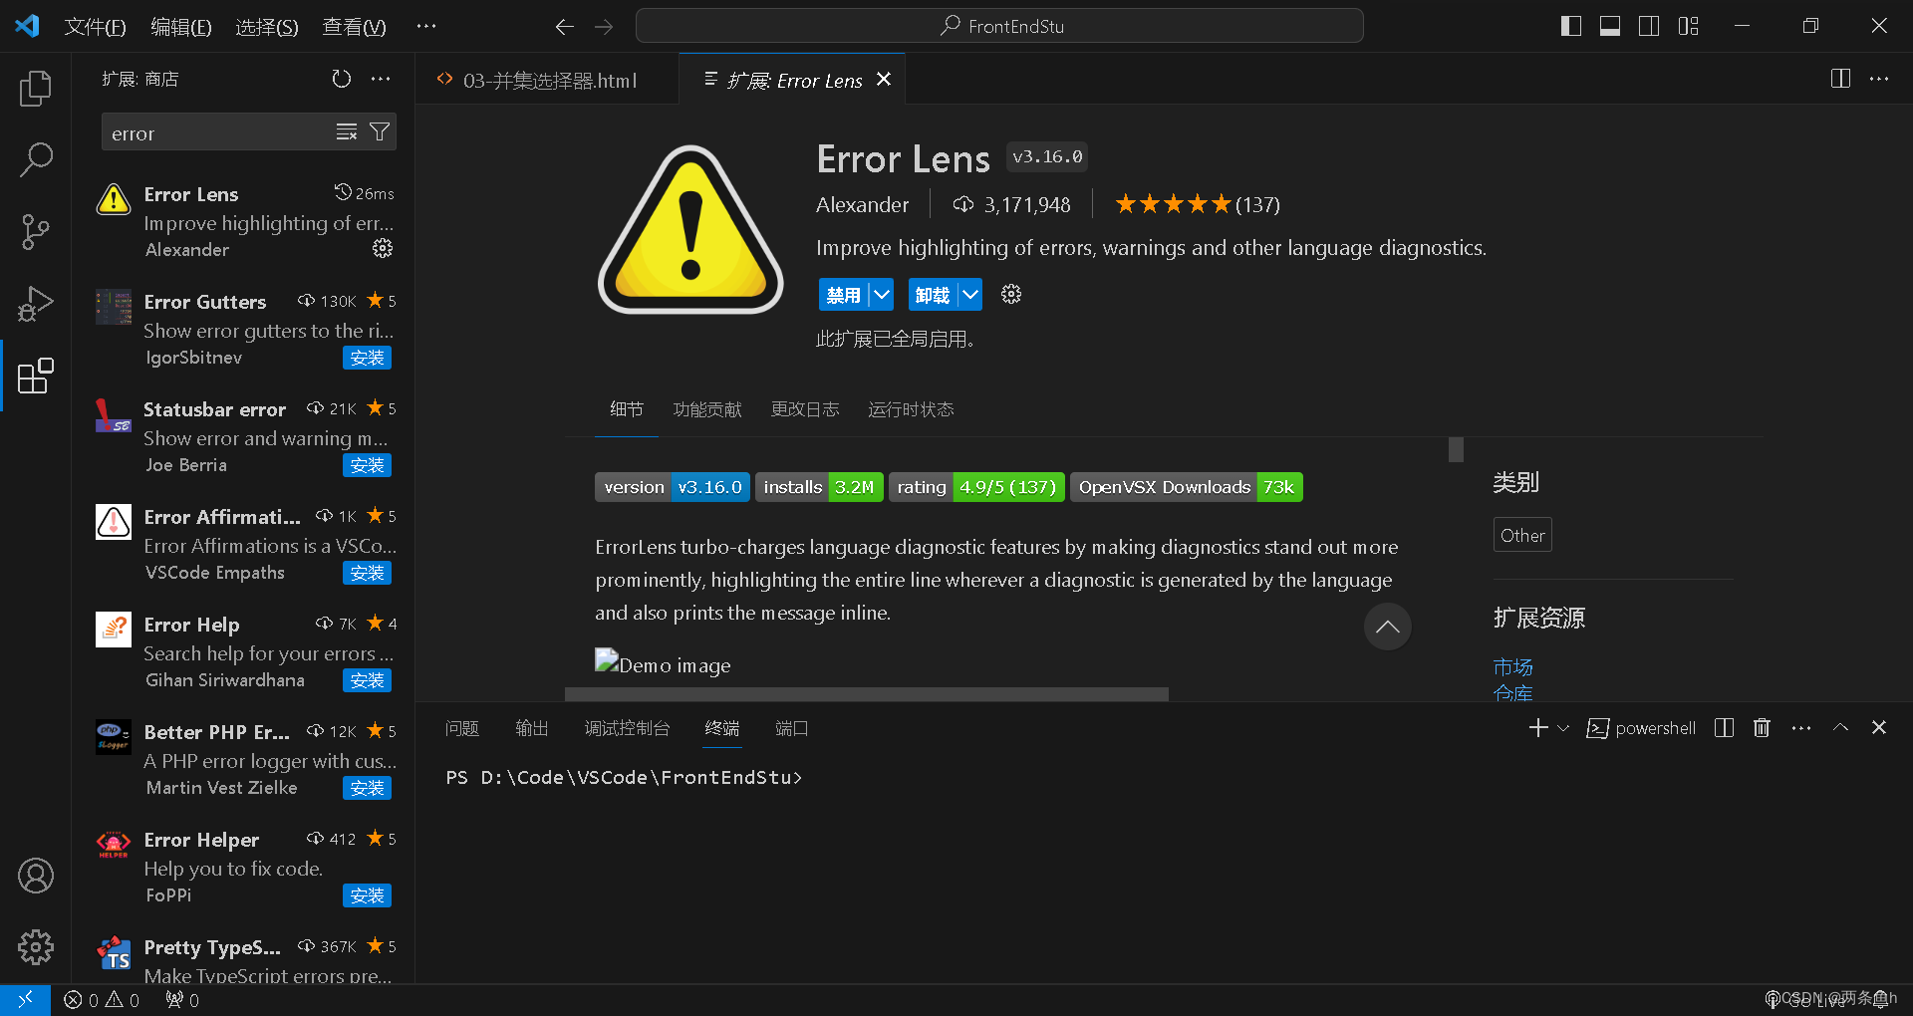This screenshot has width=1913, height=1016.
Task: Expand the 禁用 button dropdown arrow
Action: pyautogui.click(x=881, y=294)
